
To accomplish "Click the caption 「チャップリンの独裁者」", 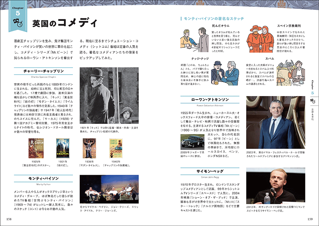I will pos(117,165).
